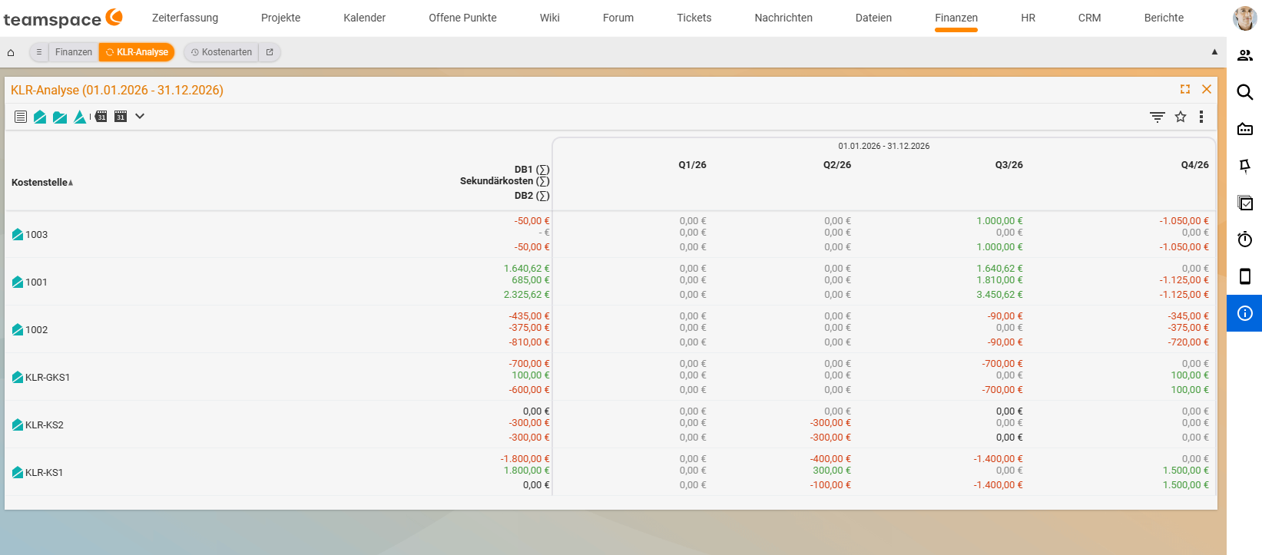Select cost center row 1003
Viewport: 1262px width, 555px height.
tap(611, 234)
